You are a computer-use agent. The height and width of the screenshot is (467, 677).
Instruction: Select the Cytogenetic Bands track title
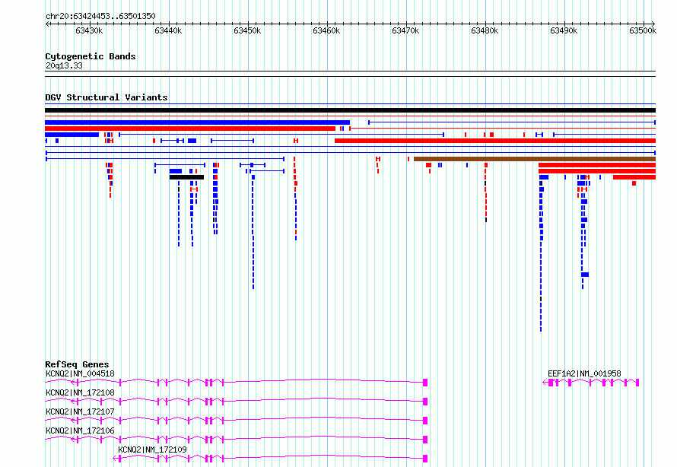coord(91,56)
